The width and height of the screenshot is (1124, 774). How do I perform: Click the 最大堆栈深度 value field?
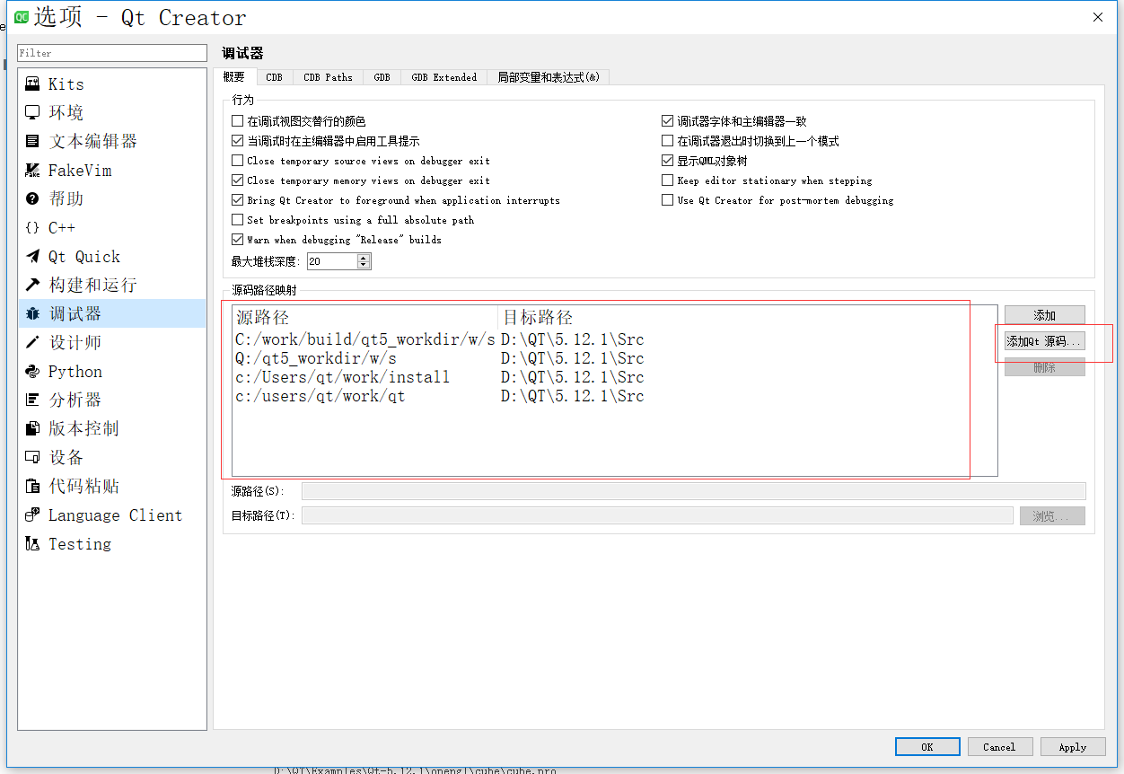click(x=331, y=261)
